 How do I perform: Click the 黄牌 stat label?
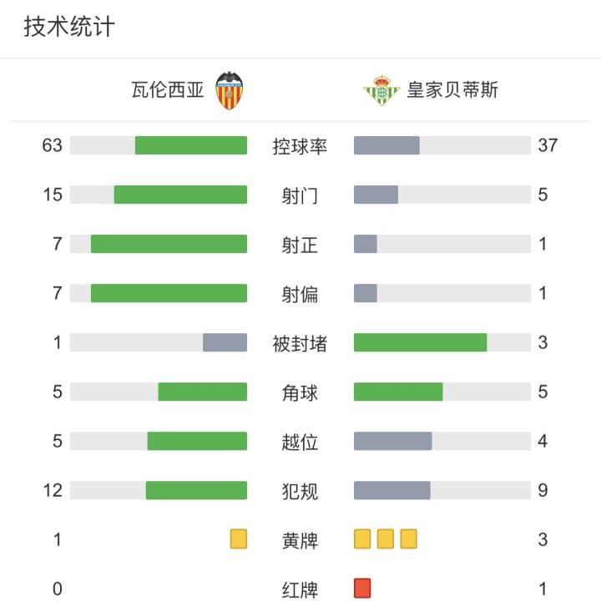(300, 540)
